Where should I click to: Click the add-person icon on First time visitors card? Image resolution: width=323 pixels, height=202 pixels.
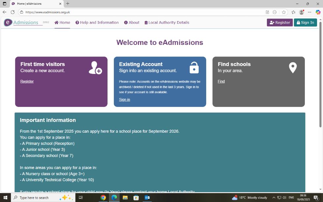pos(95,67)
